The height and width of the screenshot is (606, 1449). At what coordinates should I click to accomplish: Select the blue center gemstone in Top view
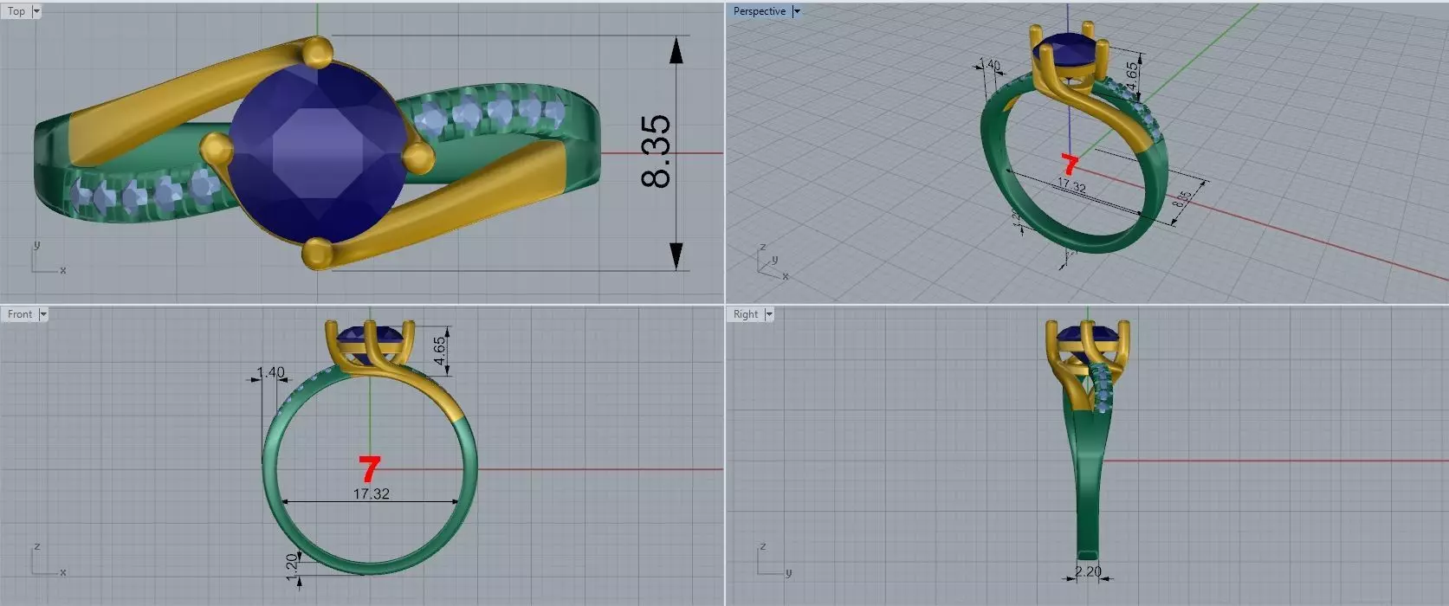[x=316, y=153]
